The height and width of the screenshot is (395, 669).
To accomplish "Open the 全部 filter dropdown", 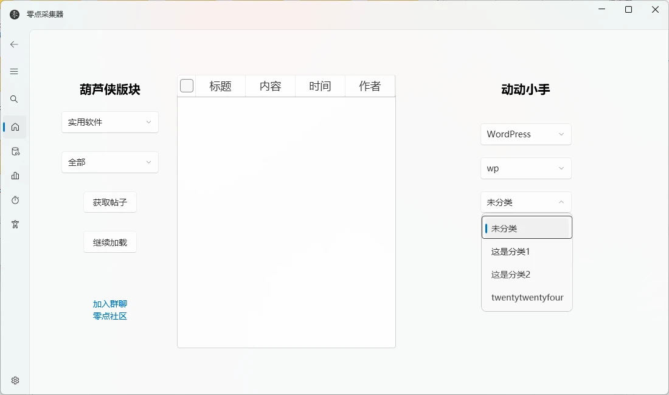I will click(x=110, y=162).
